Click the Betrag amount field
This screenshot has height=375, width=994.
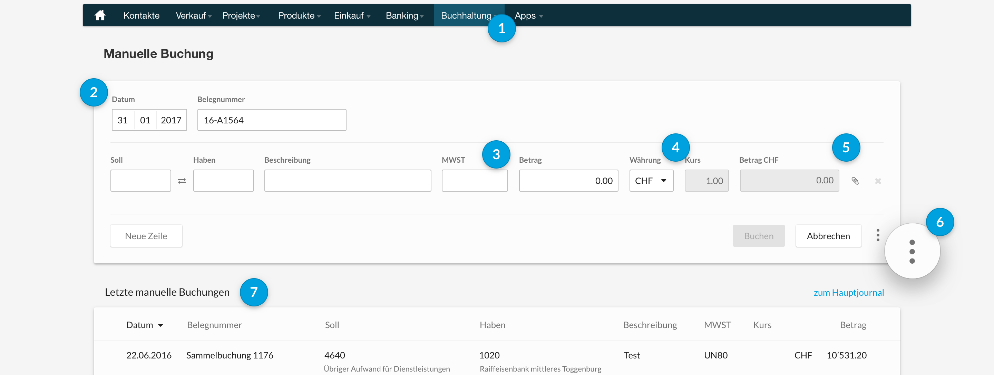pos(568,181)
